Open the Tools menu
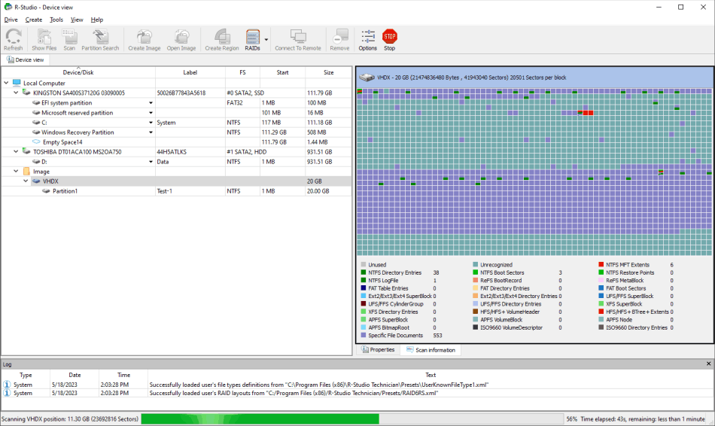The width and height of the screenshot is (715, 426). tap(56, 20)
